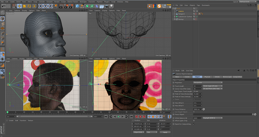Add a Cube primitive from toolbar
The image size is (259, 137).
coord(77,6)
